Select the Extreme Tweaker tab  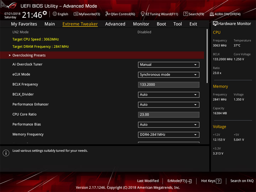point(80,24)
